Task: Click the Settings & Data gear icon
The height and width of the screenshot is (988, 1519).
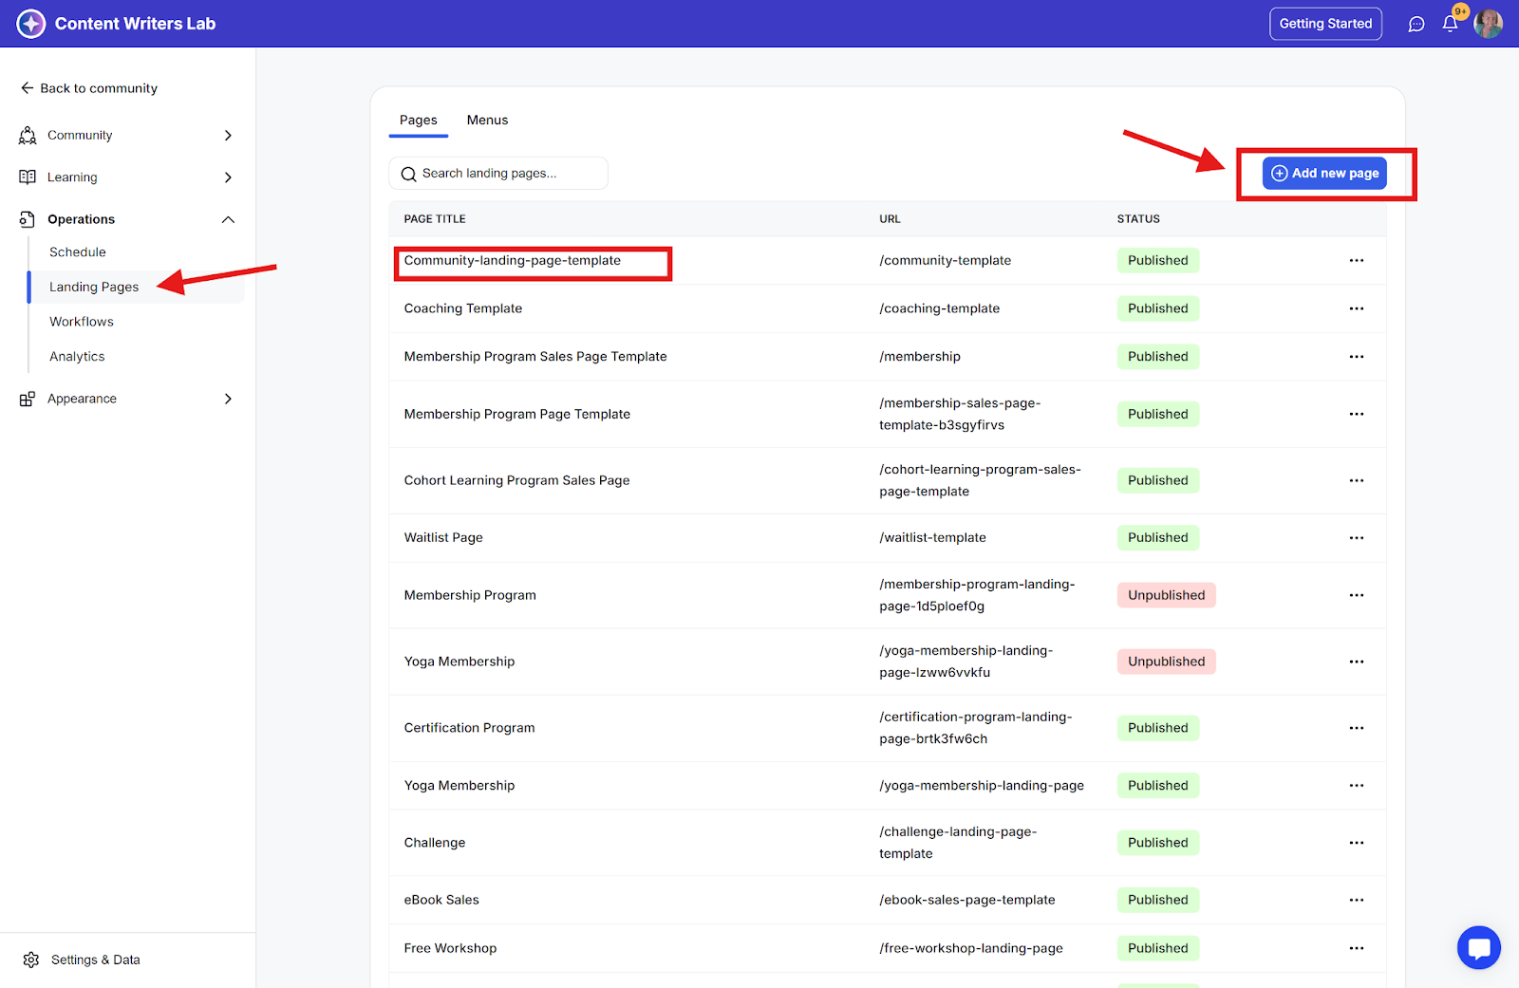Action: click(x=31, y=960)
